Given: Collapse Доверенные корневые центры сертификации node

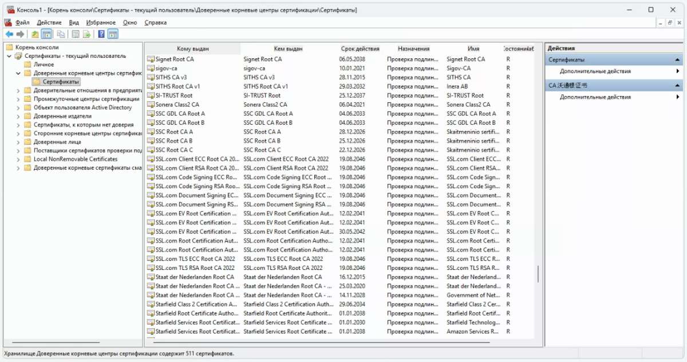Looking at the screenshot, I should click(18, 73).
